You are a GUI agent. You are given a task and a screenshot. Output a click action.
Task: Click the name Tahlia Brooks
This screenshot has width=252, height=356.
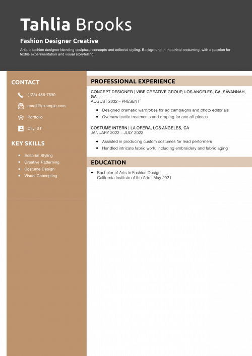coord(76,24)
